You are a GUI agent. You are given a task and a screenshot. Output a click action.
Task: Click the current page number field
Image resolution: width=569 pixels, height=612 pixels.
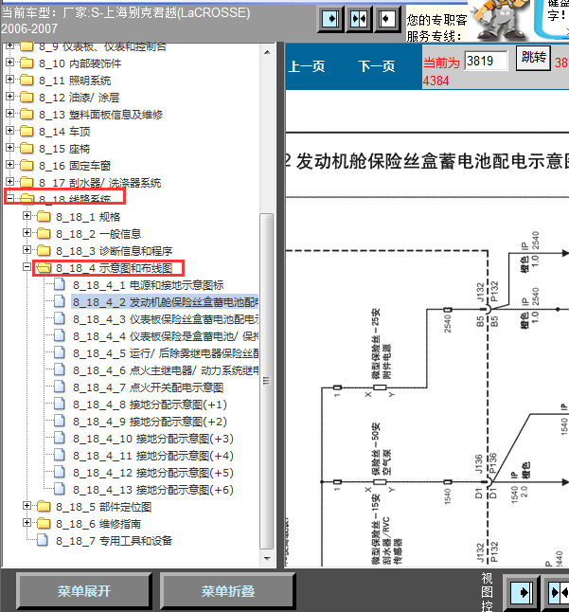coord(486,61)
